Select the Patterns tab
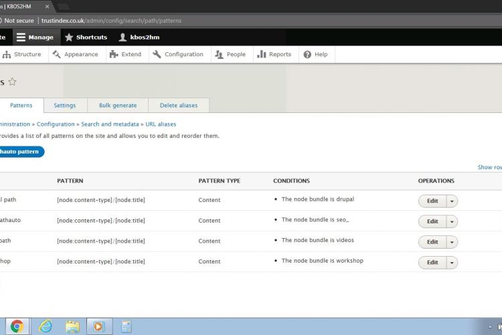The height and width of the screenshot is (335, 502). tap(21, 105)
